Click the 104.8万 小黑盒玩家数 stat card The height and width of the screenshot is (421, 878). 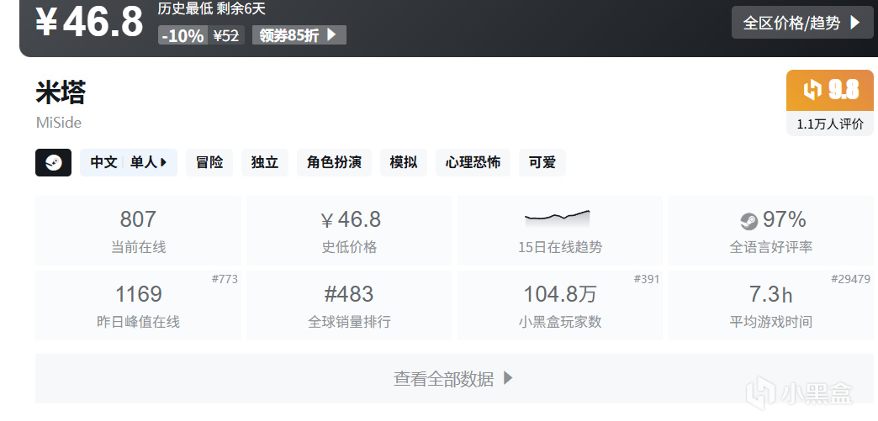coord(560,305)
